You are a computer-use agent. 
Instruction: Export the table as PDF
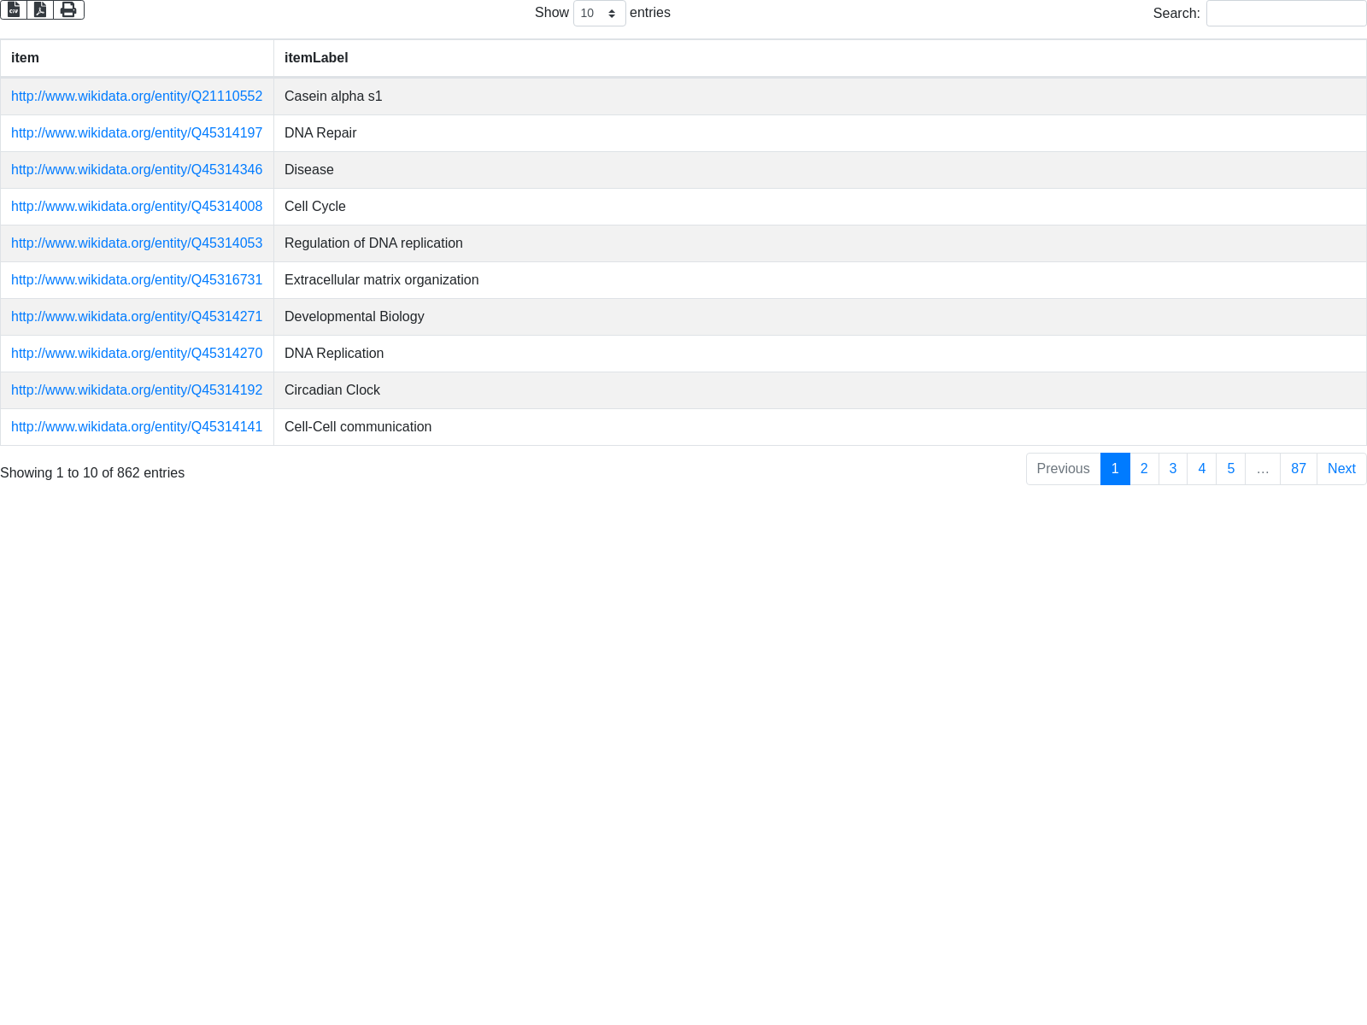[40, 9]
